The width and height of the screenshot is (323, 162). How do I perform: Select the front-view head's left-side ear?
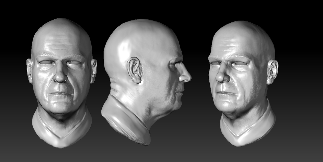(x=30, y=70)
